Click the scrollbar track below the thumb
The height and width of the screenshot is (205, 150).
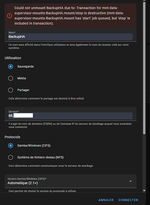coord(144,161)
